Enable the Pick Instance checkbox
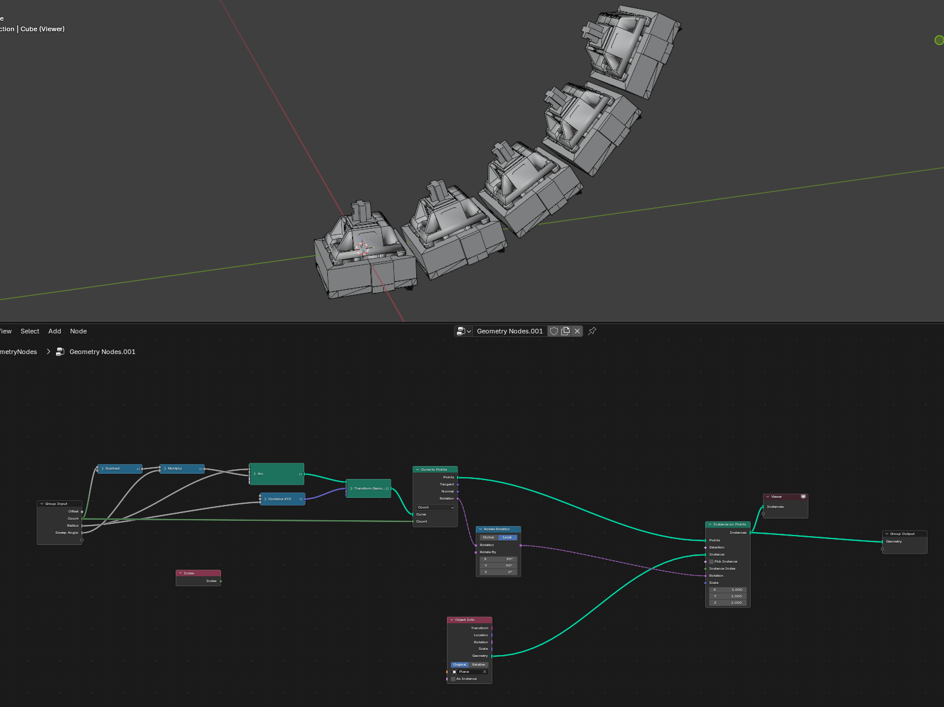Viewport: 944px width, 707px height. coord(711,561)
